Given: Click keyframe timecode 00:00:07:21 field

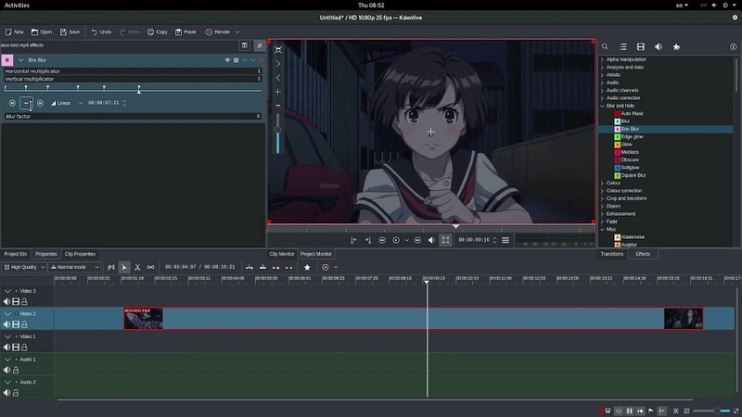Looking at the screenshot, I should pos(104,103).
